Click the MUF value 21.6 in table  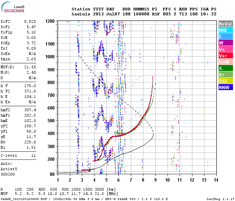[x=99, y=194]
